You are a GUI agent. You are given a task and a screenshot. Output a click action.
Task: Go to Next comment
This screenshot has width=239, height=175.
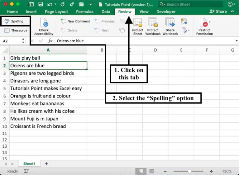click(101, 30)
